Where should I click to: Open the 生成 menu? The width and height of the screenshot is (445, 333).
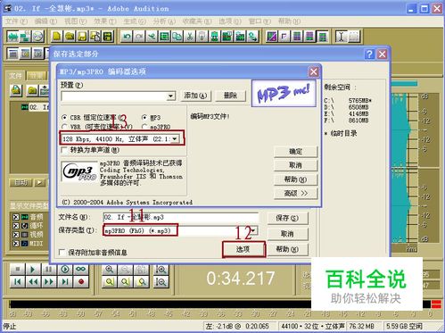point(135,21)
